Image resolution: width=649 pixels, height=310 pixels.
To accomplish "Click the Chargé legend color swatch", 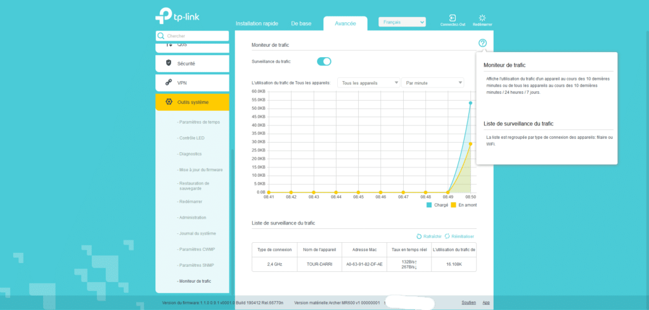I will click(x=429, y=205).
